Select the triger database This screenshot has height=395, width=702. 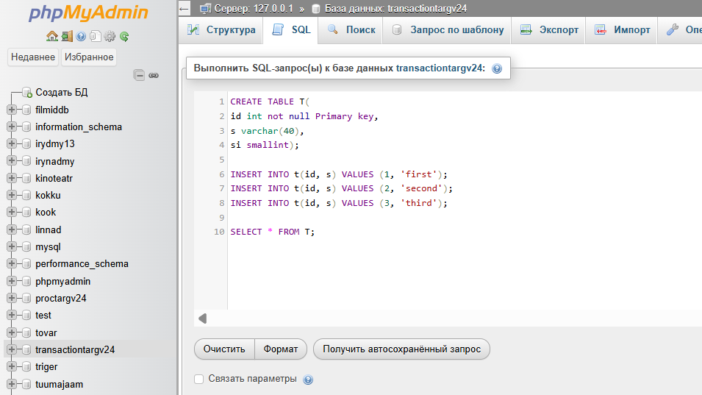(46, 367)
